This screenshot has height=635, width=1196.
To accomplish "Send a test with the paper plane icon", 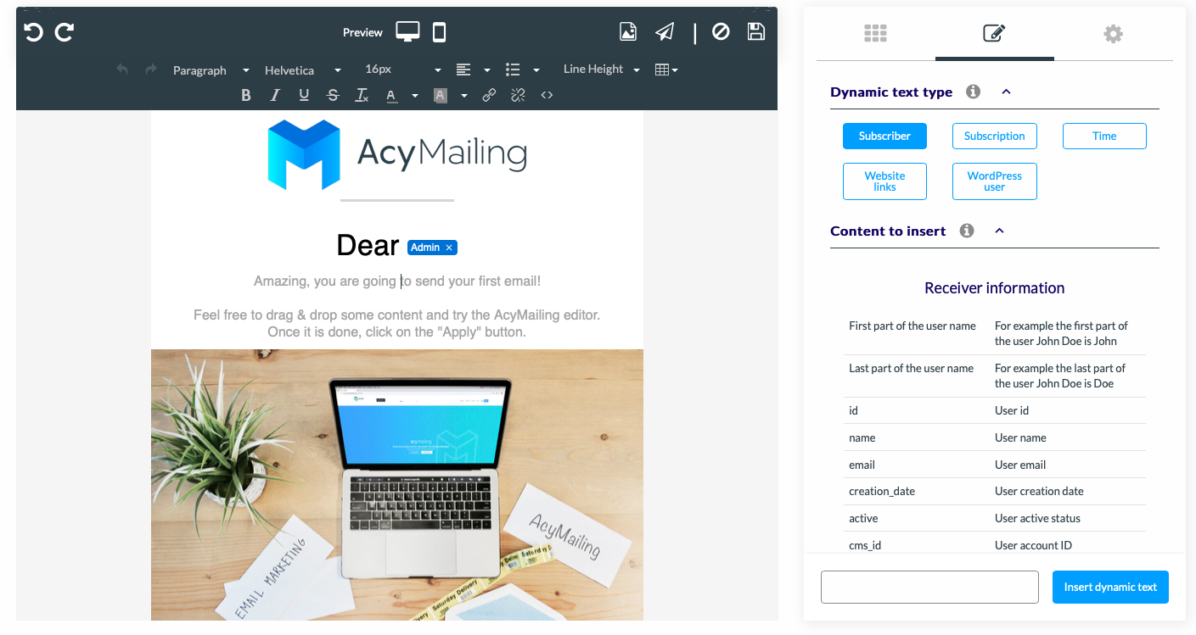I will click(x=665, y=32).
